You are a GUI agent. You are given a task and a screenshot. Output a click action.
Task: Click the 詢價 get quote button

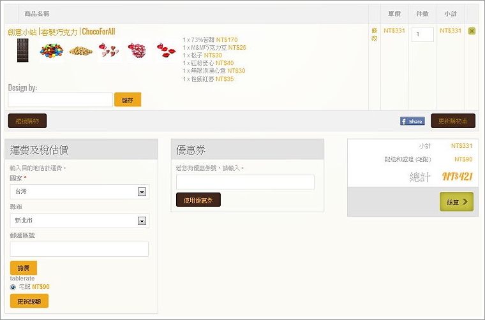click(24, 268)
